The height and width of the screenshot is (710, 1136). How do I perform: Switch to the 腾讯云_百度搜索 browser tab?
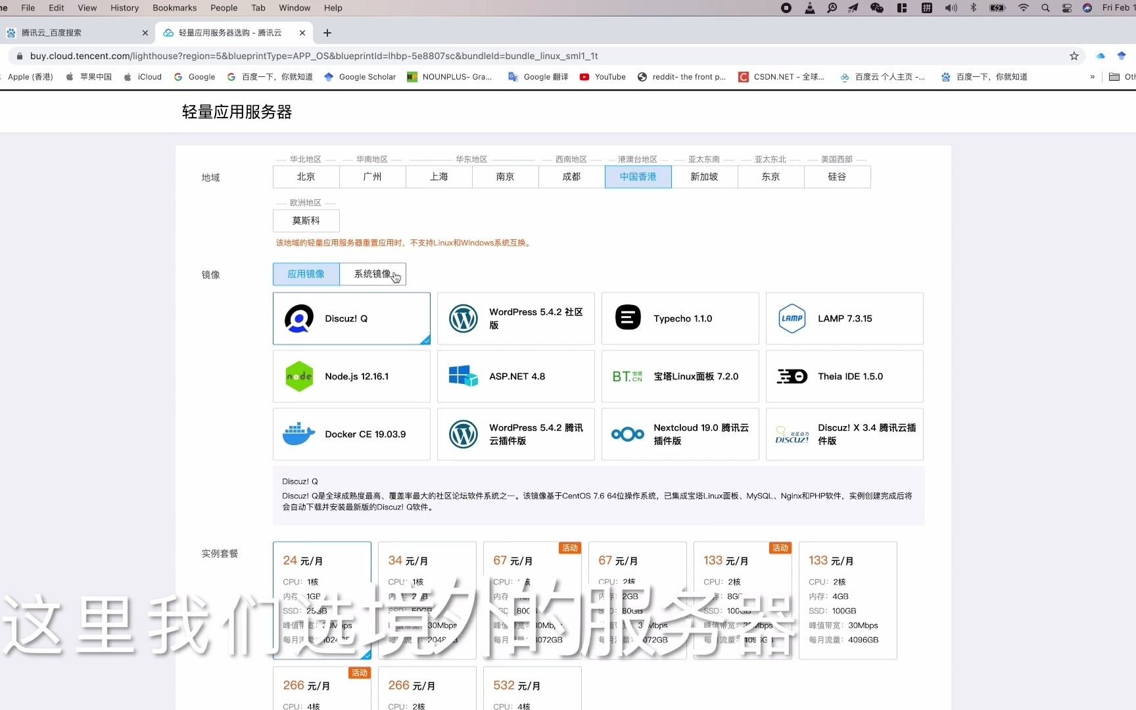point(78,33)
